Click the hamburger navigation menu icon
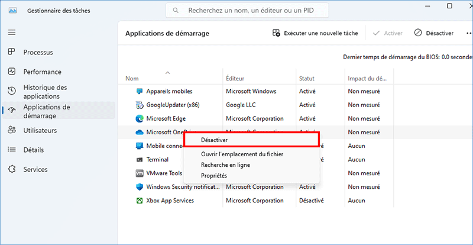The image size is (473, 245). tap(11, 33)
